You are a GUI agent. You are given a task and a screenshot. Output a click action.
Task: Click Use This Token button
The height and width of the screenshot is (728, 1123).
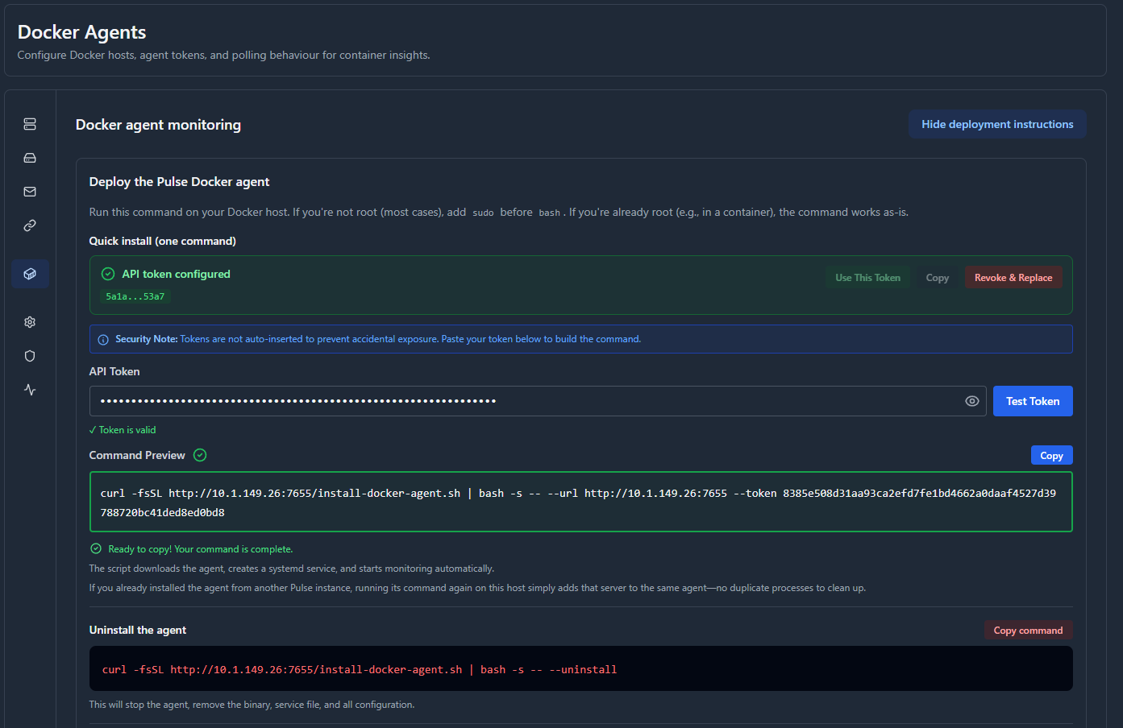[x=867, y=278]
